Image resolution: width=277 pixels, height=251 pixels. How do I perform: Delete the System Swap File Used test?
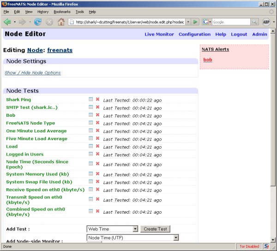[97, 181]
